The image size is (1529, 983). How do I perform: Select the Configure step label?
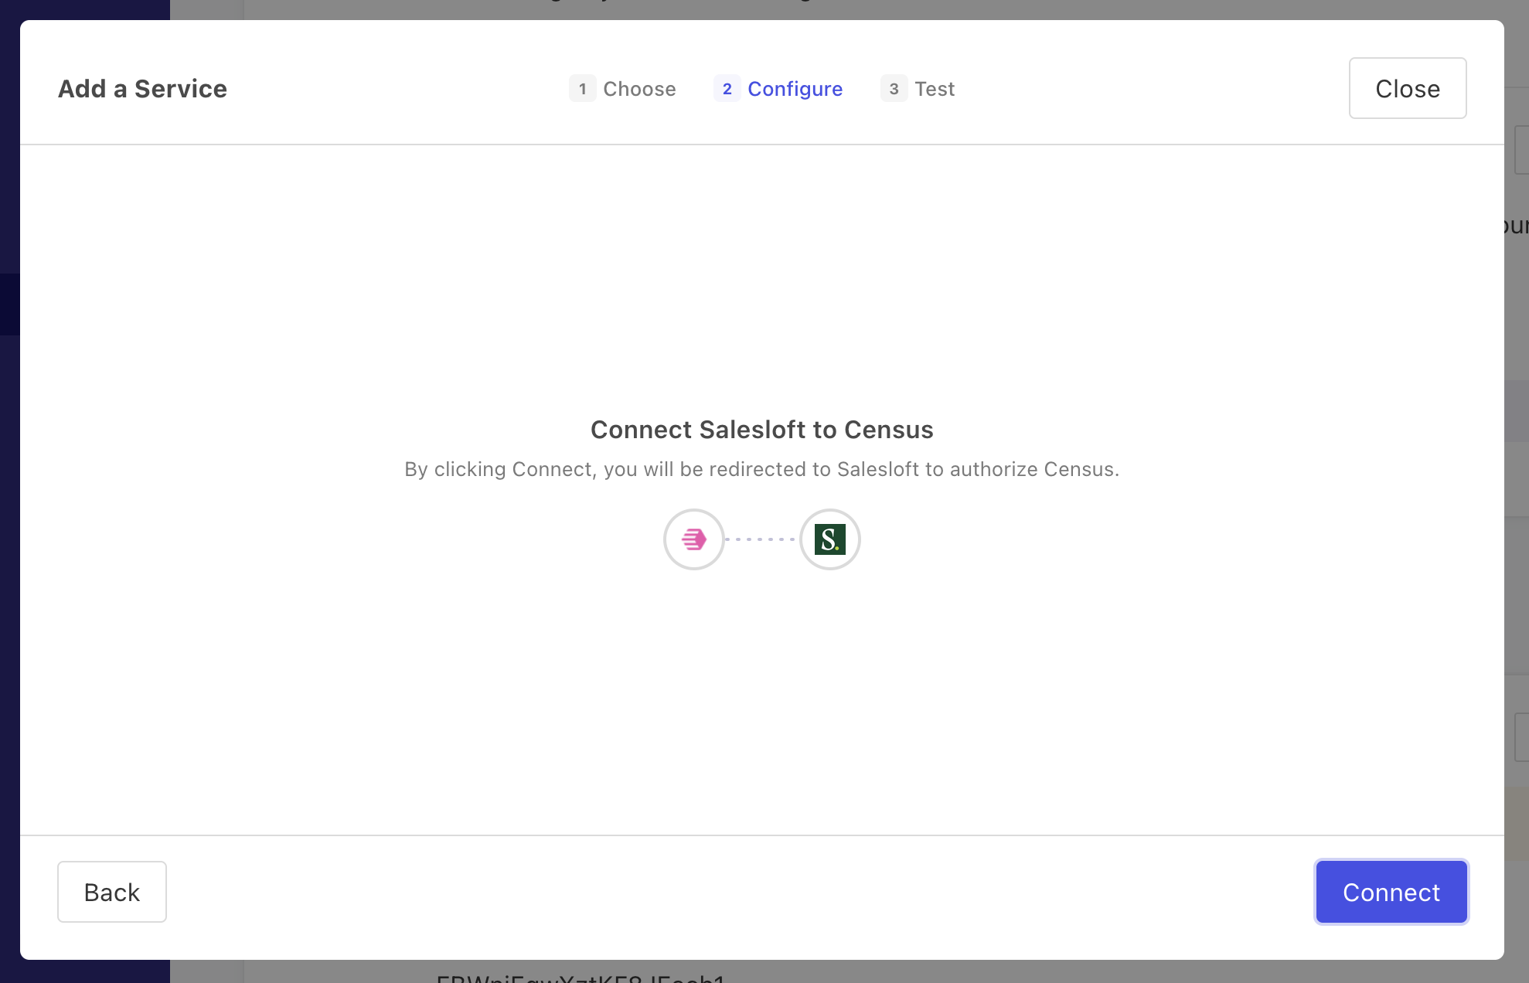coord(795,89)
